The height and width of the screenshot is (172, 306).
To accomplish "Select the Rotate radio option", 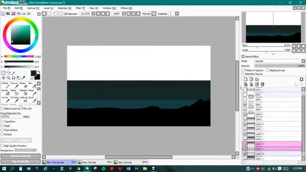I will (x=2, y=134).
